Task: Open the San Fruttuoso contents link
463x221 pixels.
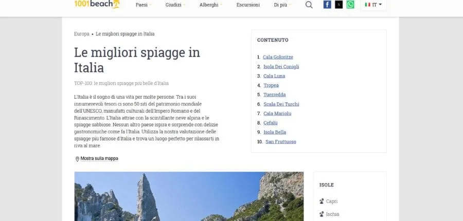Action: pyautogui.click(x=280, y=142)
